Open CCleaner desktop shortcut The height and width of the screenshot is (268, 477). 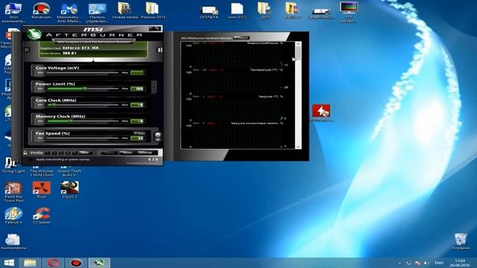42,216
